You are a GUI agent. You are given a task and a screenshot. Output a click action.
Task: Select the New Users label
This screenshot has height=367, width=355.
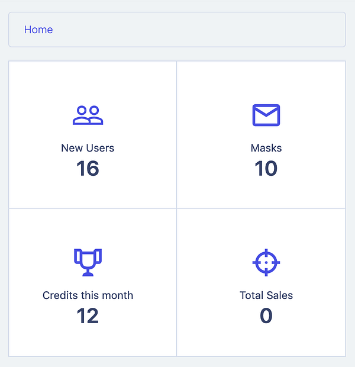pyautogui.click(x=88, y=148)
